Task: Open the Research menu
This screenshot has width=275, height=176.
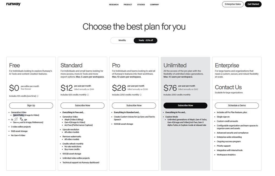Action: point(114,5)
